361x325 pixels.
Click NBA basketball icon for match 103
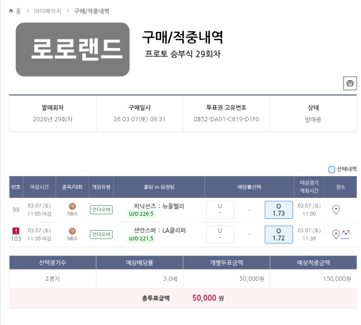[72, 231]
